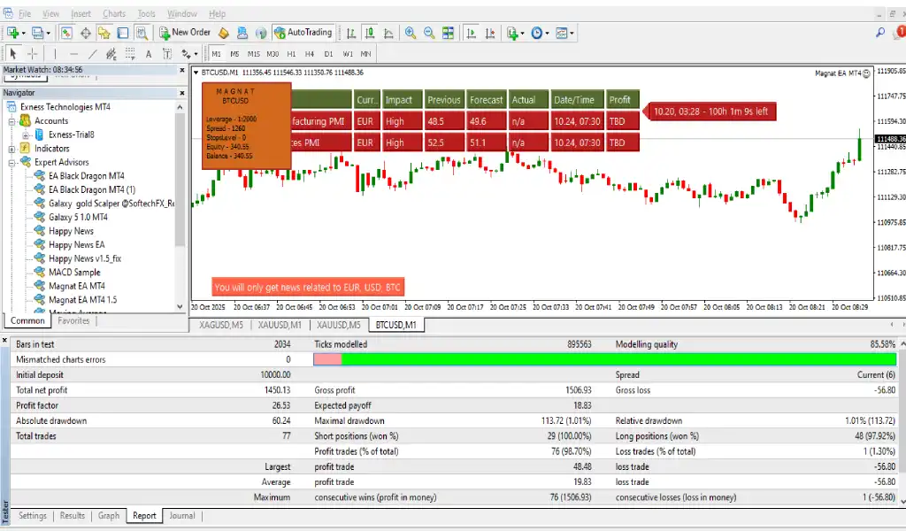Screen dimensions: 906x531
Task: Zoom in on the chart
Action: click(411, 33)
